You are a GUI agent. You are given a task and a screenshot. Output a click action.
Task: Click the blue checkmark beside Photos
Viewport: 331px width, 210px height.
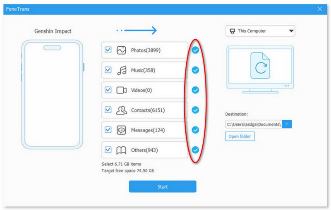click(x=195, y=50)
